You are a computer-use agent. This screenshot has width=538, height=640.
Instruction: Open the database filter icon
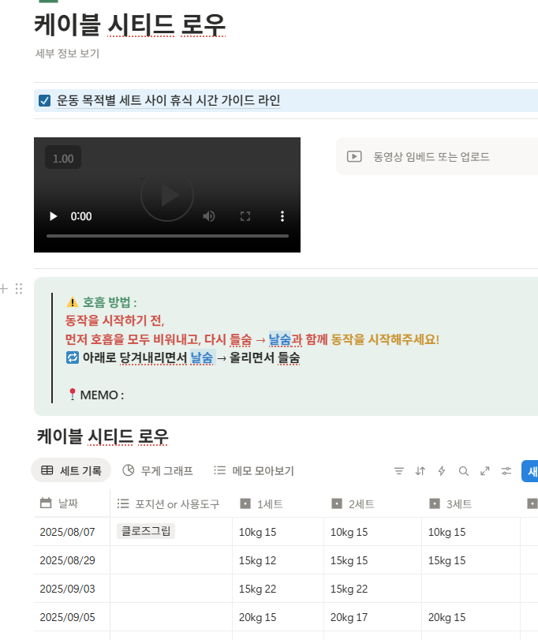click(x=398, y=471)
